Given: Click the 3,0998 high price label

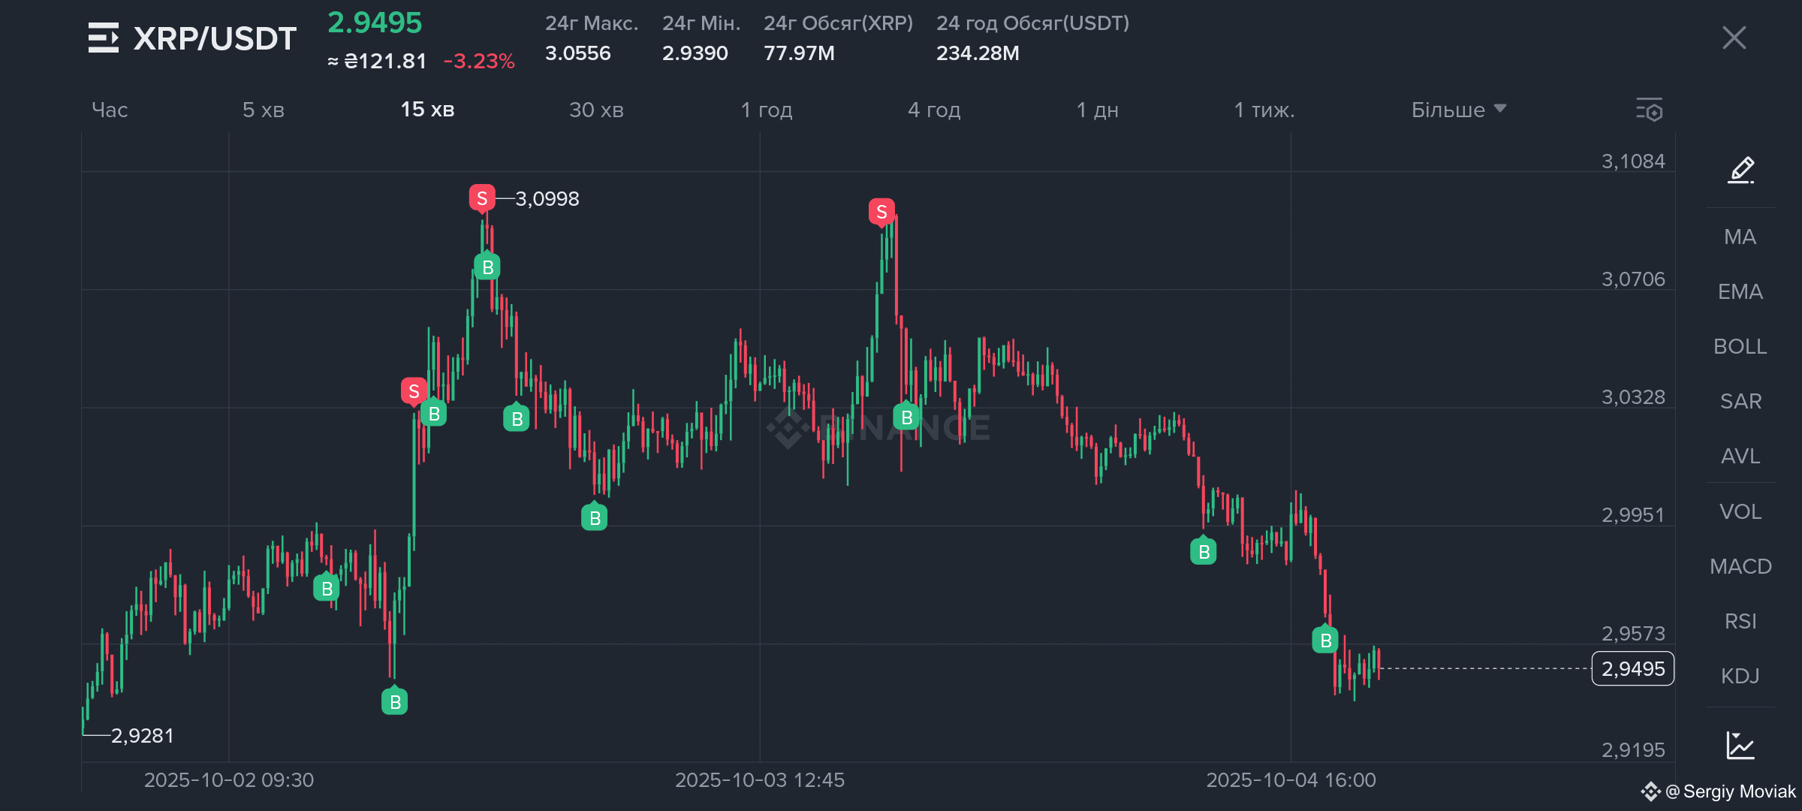Looking at the screenshot, I should 547,199.
